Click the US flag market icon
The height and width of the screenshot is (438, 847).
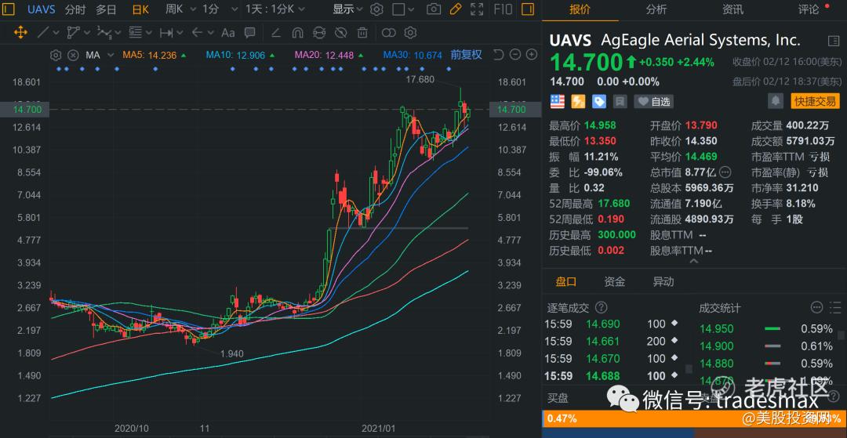tap(557, 101)
